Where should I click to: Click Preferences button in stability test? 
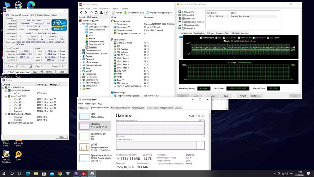pyautogui.click(x=256, y=96)
